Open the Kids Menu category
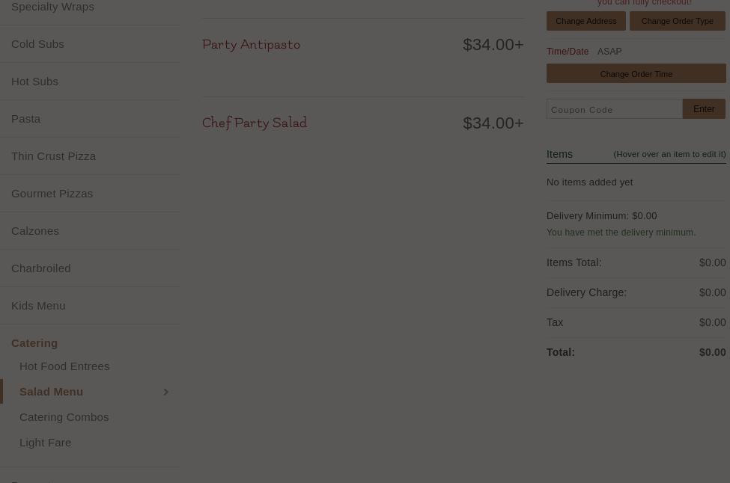The width and height of the screenshot is (730, 483). click(x=38, y=306)
